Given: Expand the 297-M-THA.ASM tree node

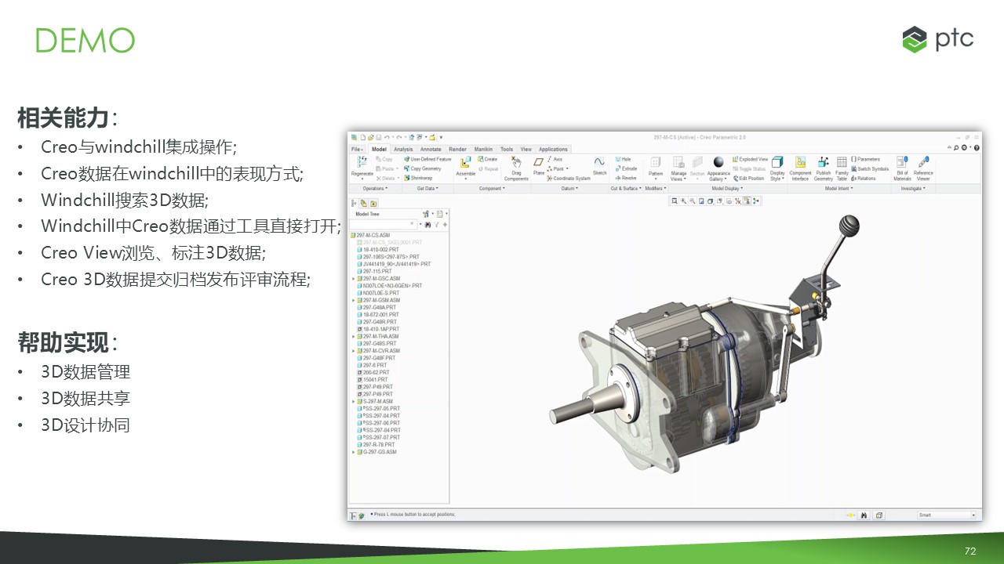Looking at the screenshot, I should pos(354,336).
